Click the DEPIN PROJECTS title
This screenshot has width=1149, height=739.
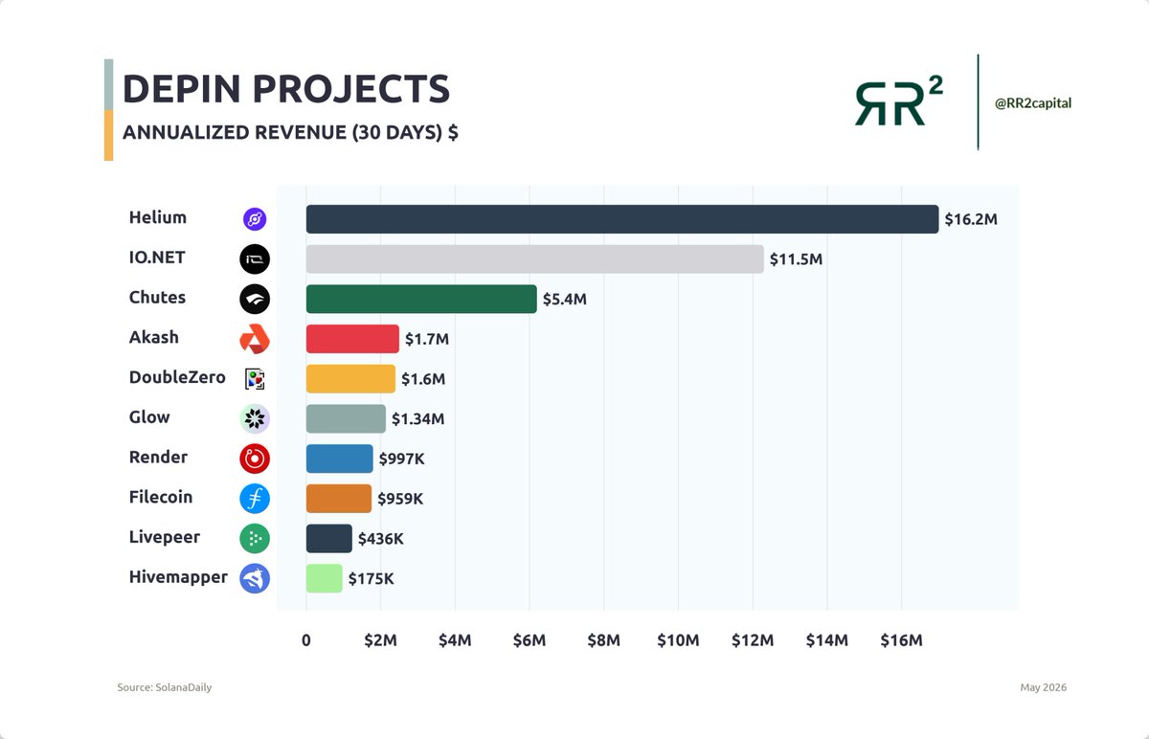click(x=286, y=89)
